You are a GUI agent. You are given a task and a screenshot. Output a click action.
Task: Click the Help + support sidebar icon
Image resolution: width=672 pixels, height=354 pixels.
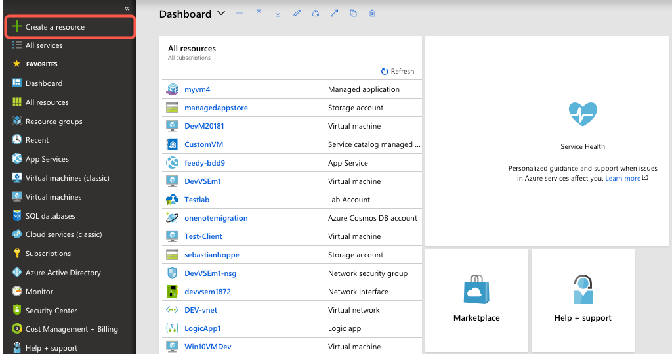pos(16,347)
